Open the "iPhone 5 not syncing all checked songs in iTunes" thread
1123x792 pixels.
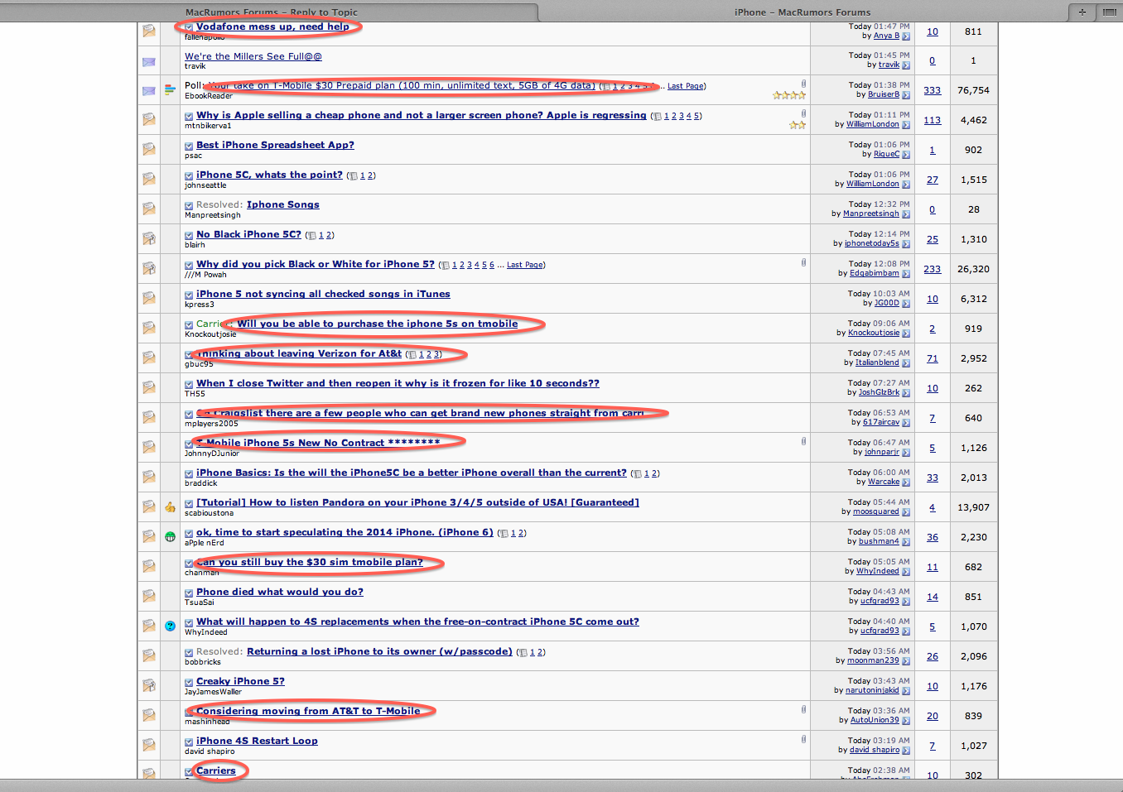(x=323, y=294)
